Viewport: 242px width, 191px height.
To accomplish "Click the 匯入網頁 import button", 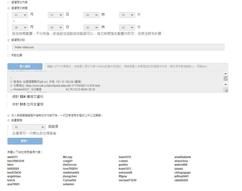I will 25,66.
